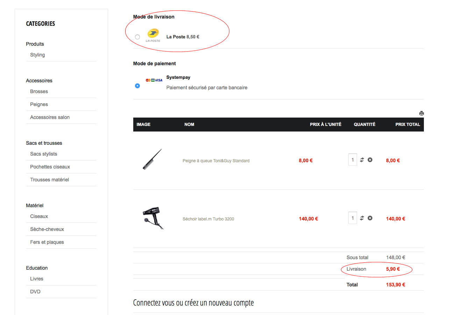Go to the Styling category
The height and width of the screenshot is (315, 462).
pos(37,55)
